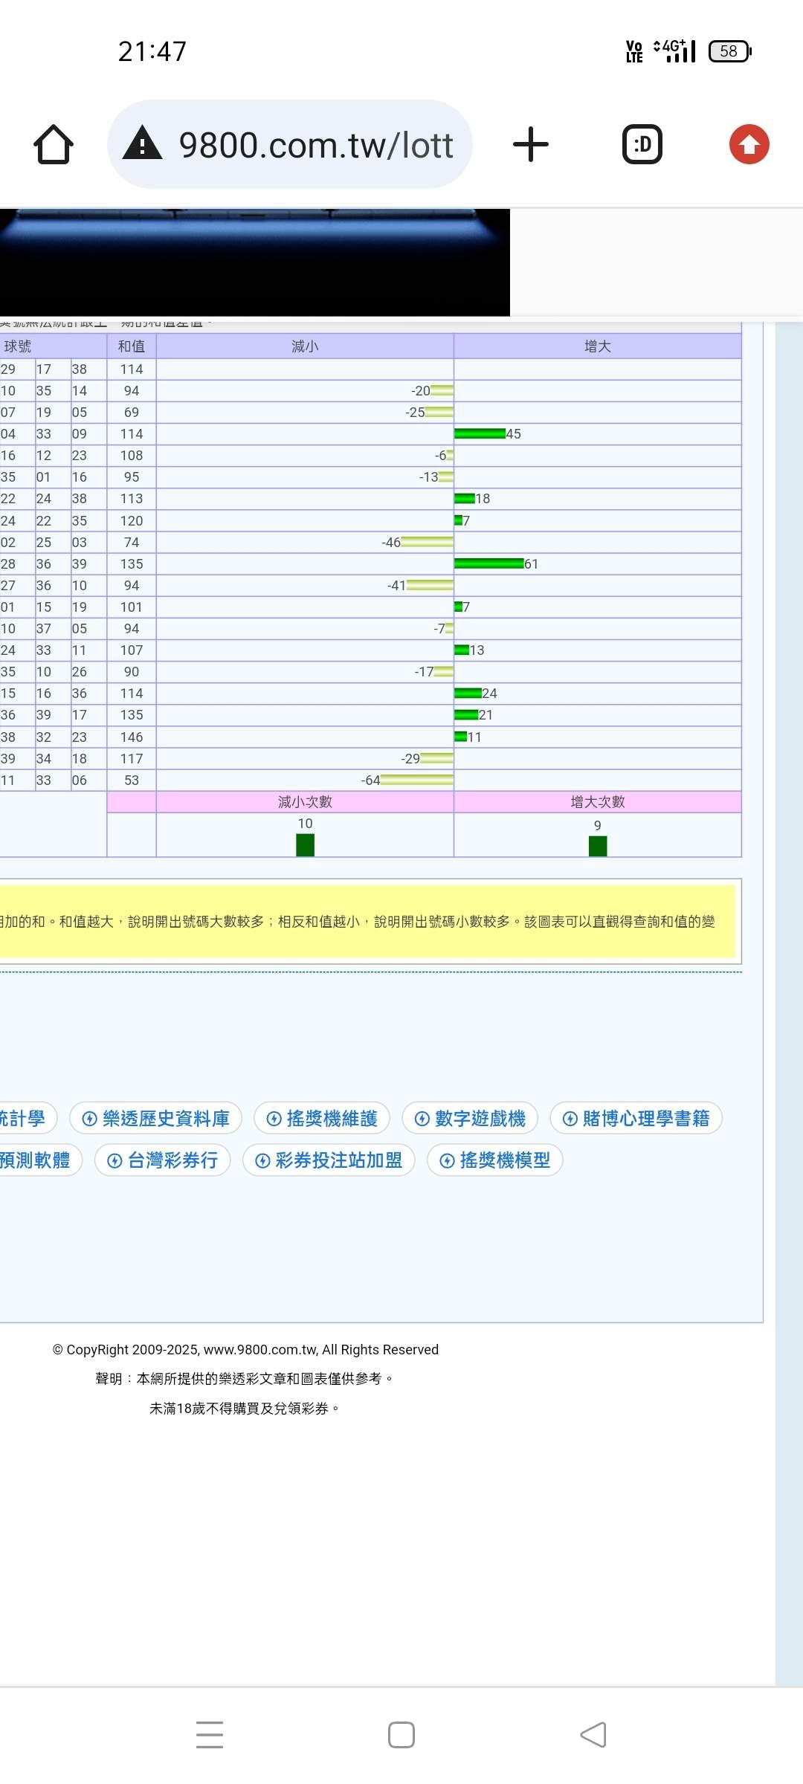Image resolution: width=803 pixels, height=1784 pixels.
Task: Tap the lightning icon beside 數字遊戲機
Action: click(x=422, y=1119)
